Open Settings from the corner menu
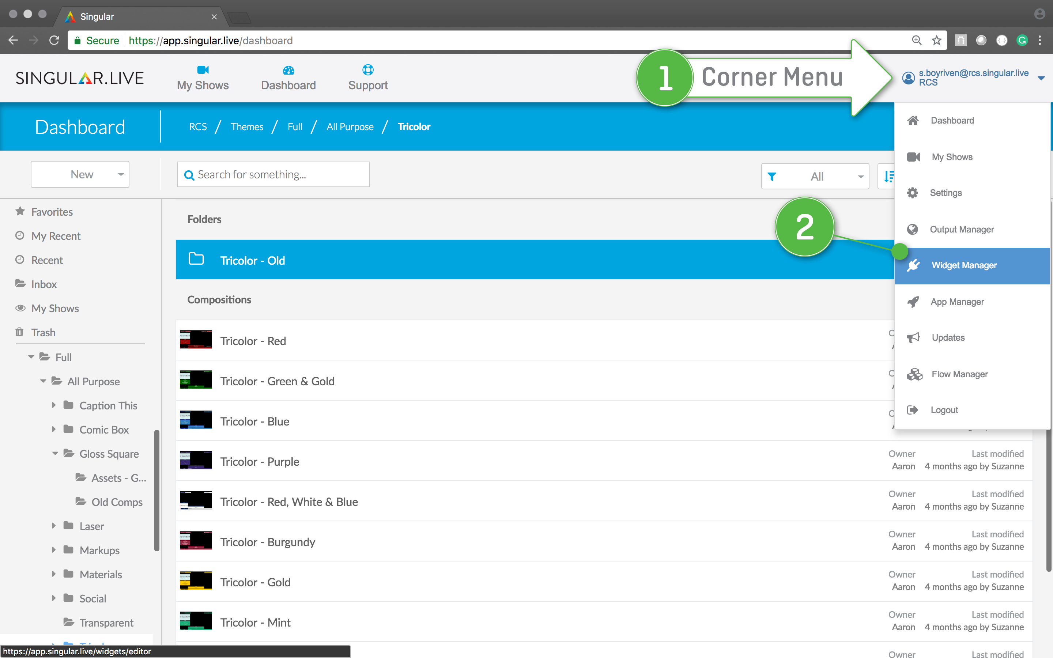This screenshot has height=658, width=1053. click(972, 193)
